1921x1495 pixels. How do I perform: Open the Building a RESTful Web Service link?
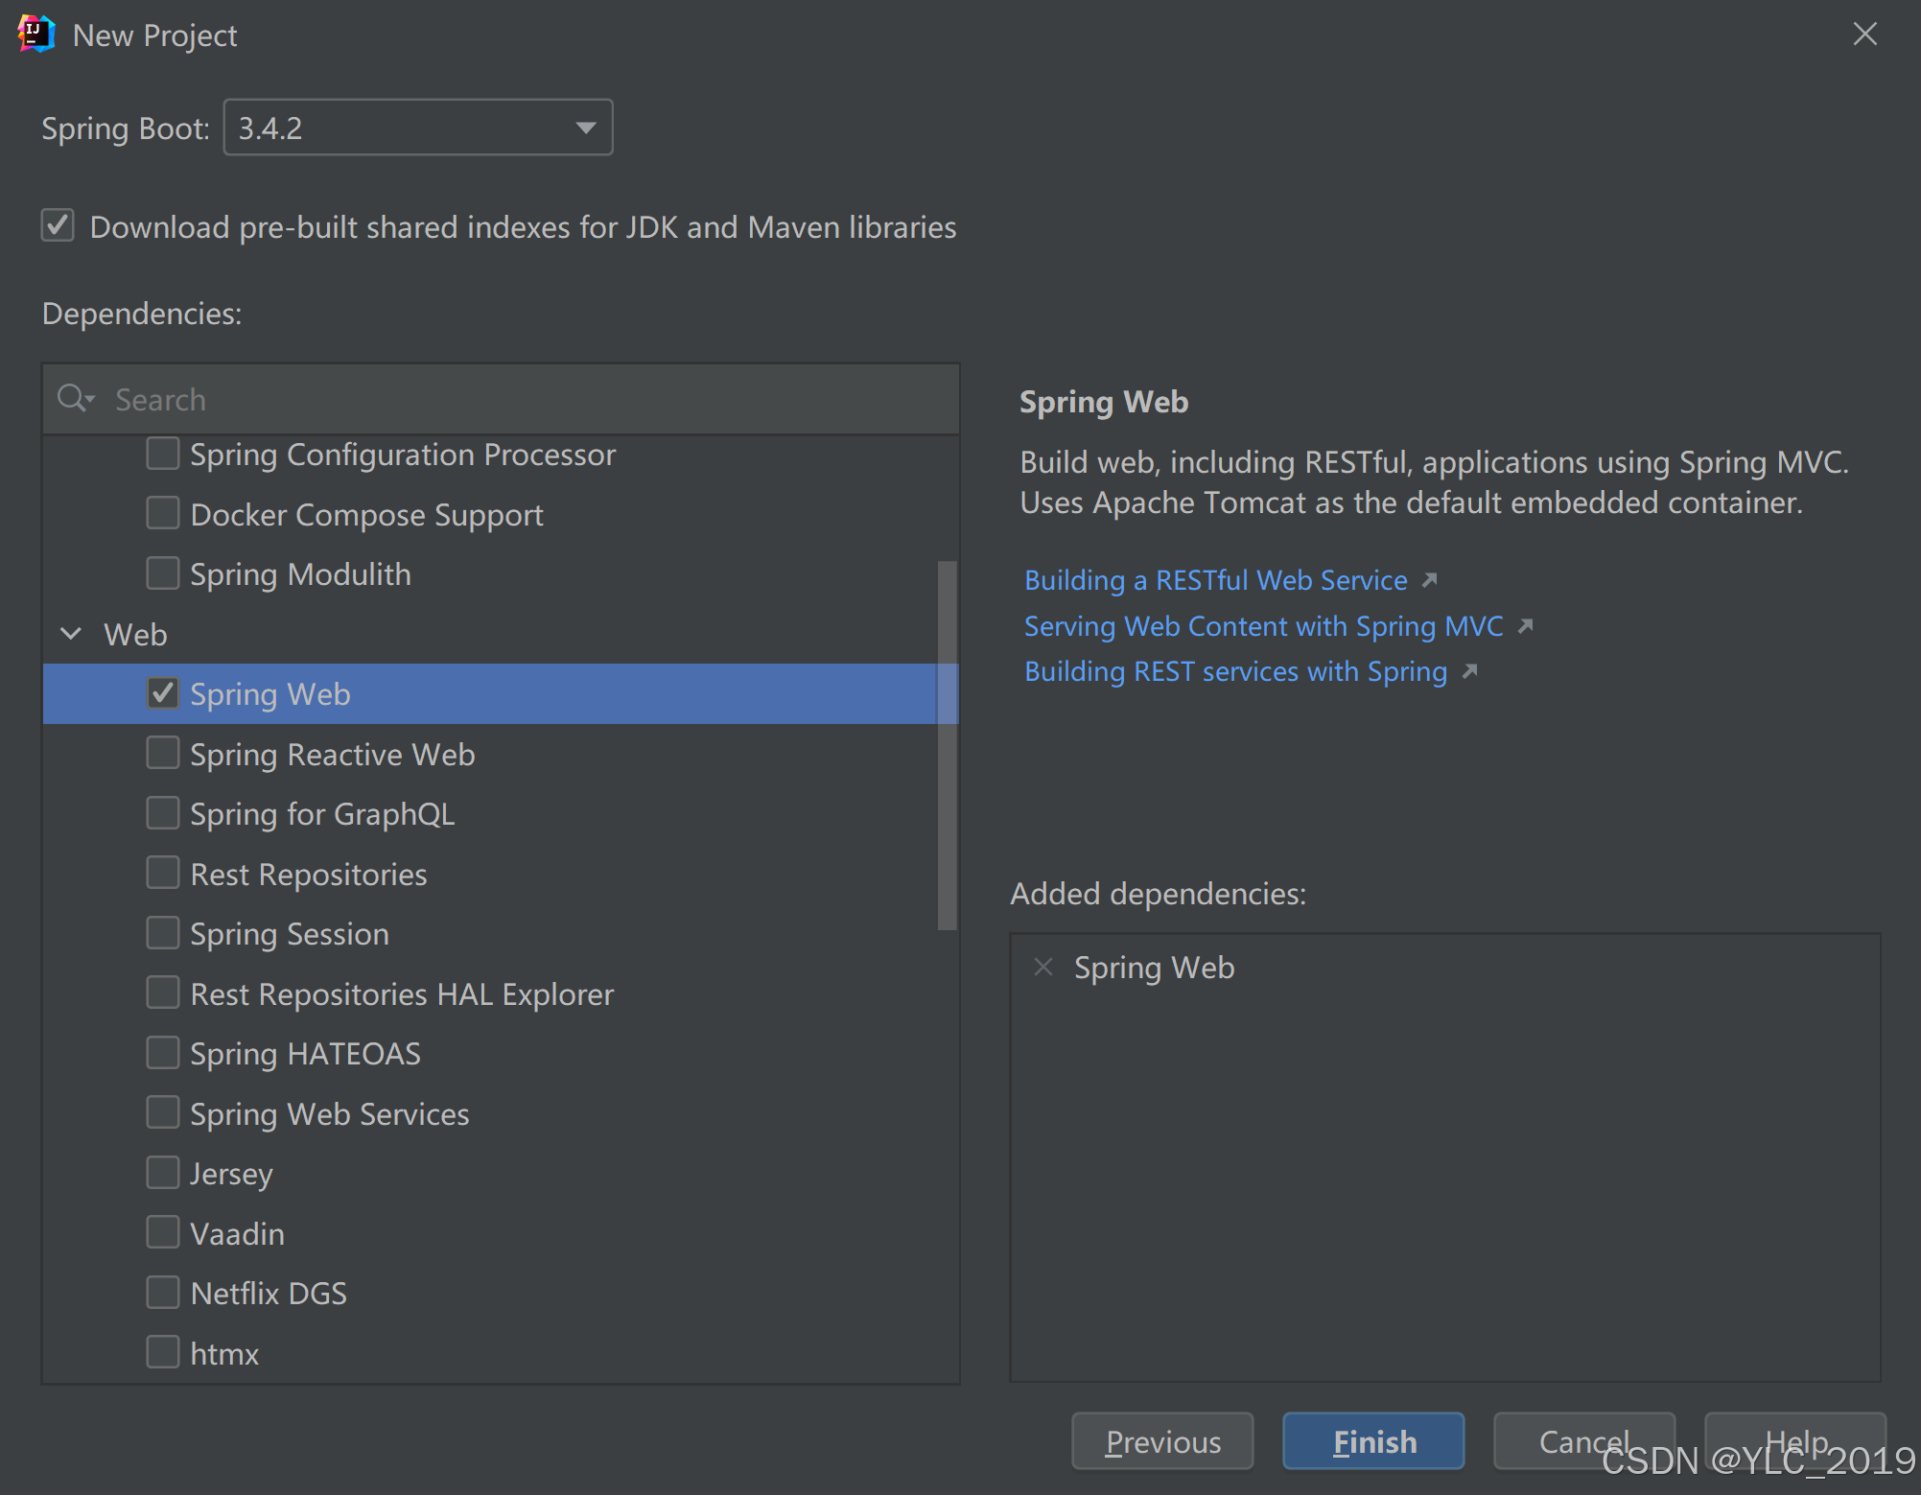click(x=1215, y=580)
